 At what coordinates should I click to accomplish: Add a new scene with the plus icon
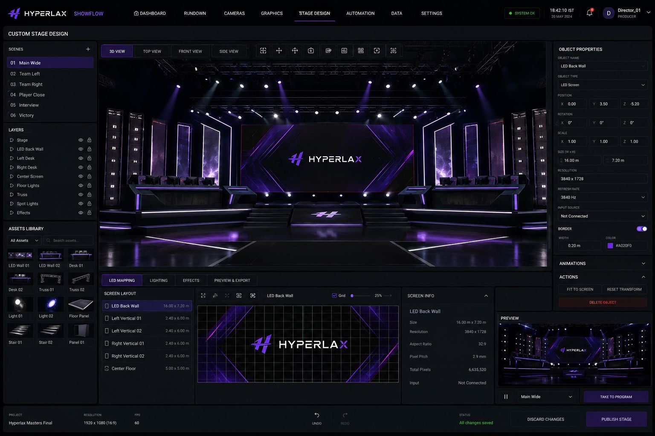[88, 49]
